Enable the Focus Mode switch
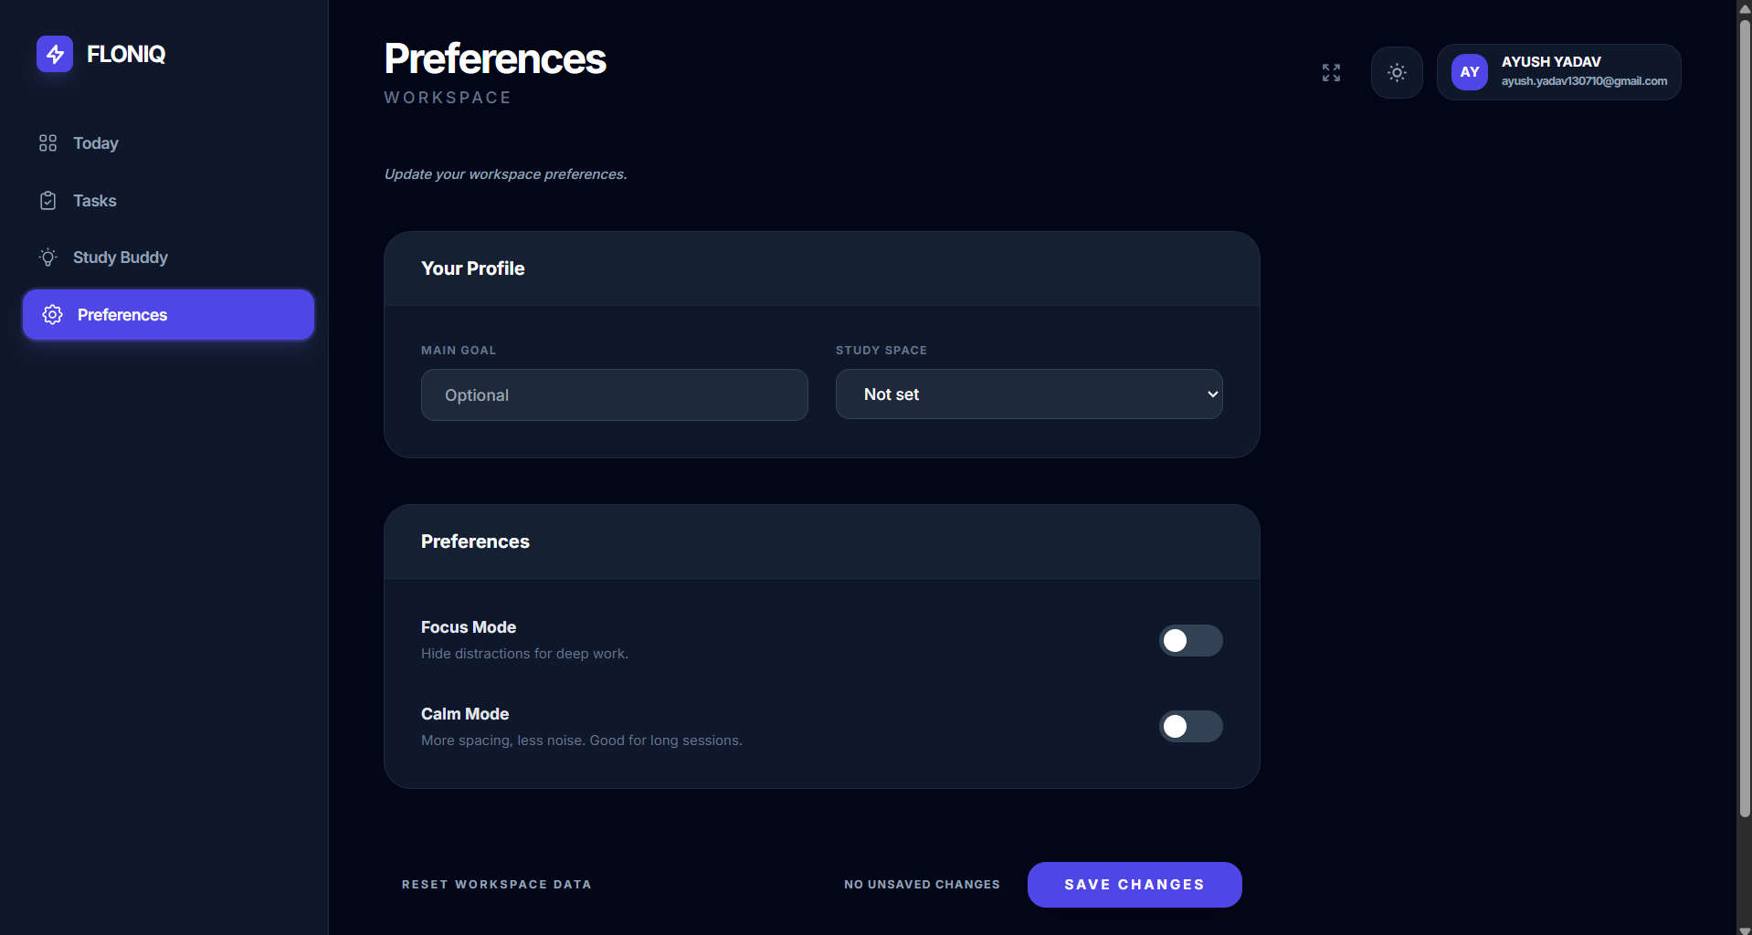1752x935 pixels. tap(1190, 640)
